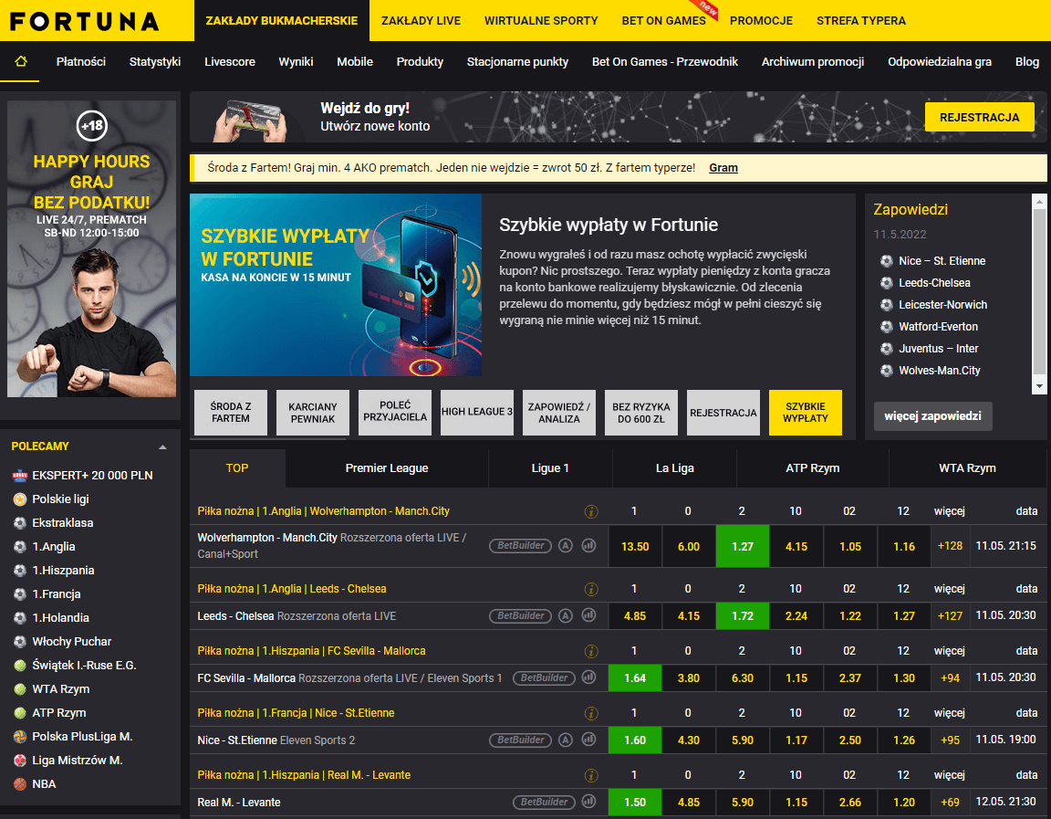Toggle odds 1.72 for Chelsea win
Viewport: 1051px width, 819px height.
click(742, 615)
